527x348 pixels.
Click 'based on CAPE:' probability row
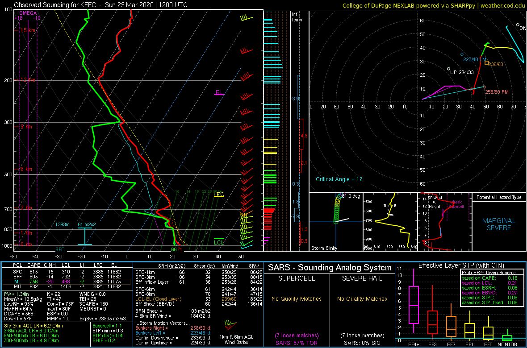click(489, 278)
